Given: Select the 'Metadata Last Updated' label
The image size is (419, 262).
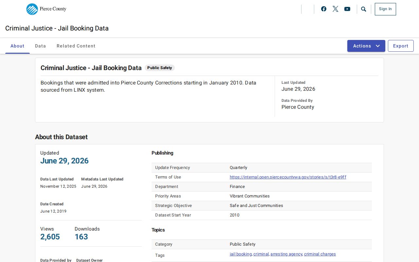Looking at the screenshot, I should click(x=102, y=179).
